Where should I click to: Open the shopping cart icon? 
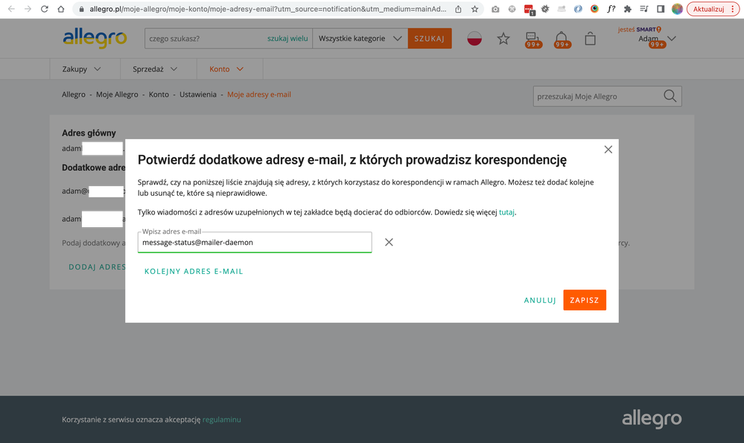coord(590,39)
